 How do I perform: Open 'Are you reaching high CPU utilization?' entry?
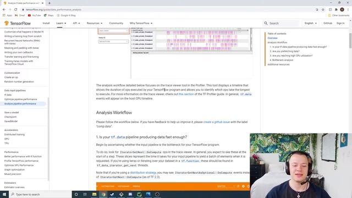pyautogui.click(x=291, y=56)
